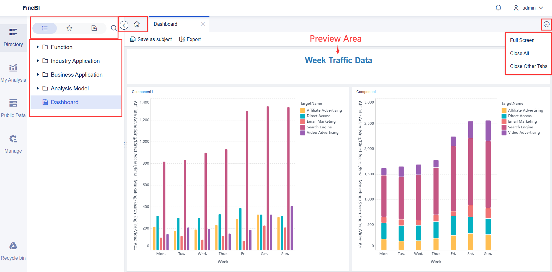Switch to directory list view
Screen dimensions: 552x272
point(45,28)
